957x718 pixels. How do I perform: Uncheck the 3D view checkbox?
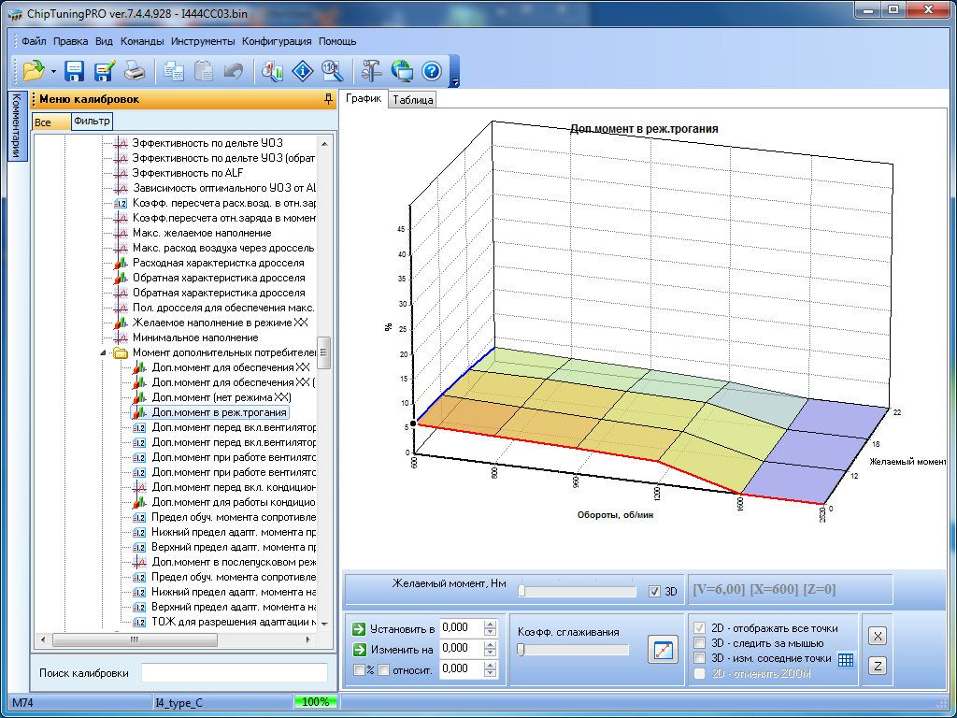point(654,591)
